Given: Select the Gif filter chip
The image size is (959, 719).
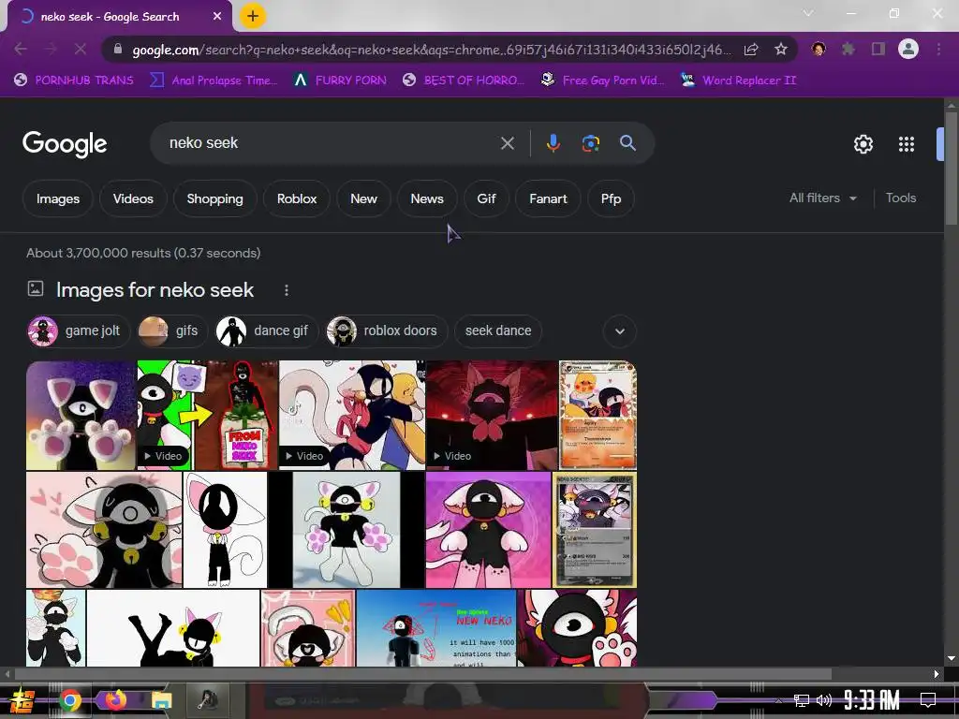Looking at the screenshot, I should (x=486, y=198).
